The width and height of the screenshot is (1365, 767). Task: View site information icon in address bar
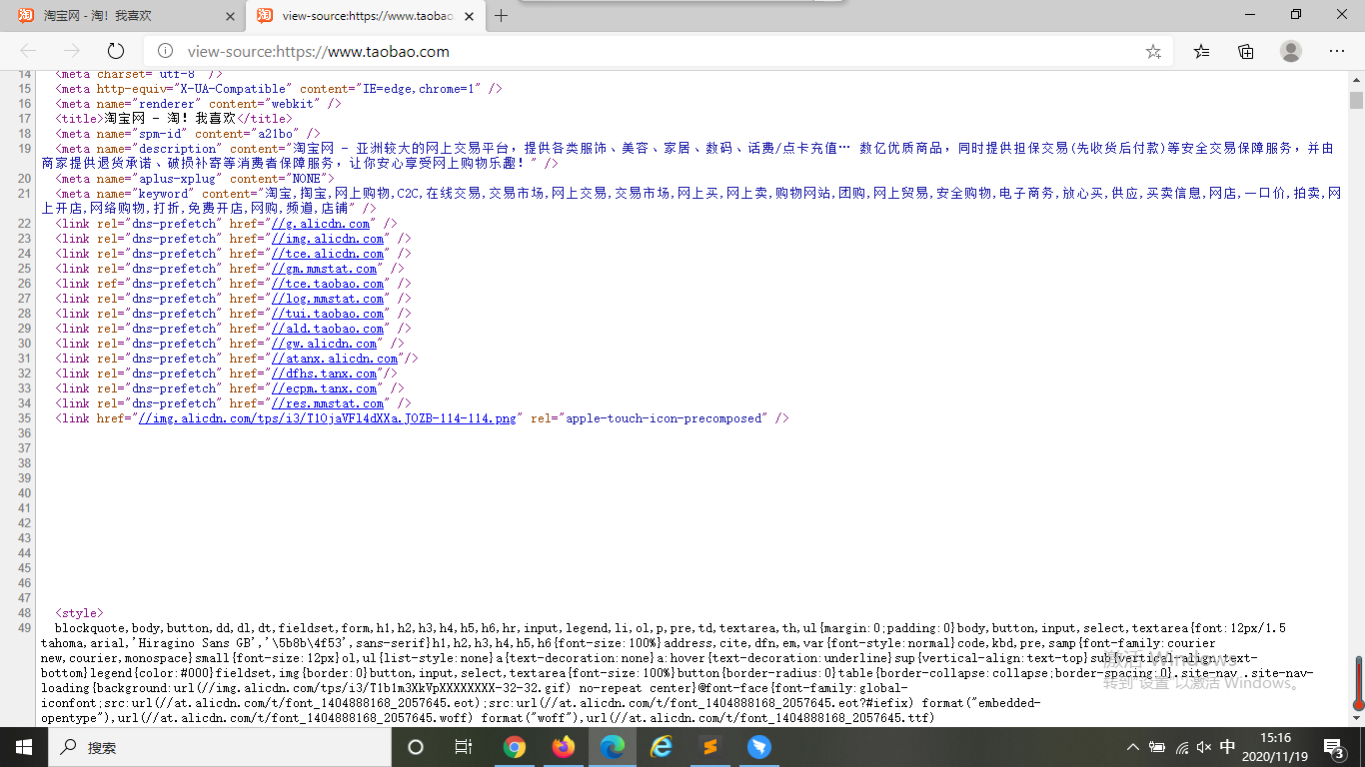tap(166, 51)
